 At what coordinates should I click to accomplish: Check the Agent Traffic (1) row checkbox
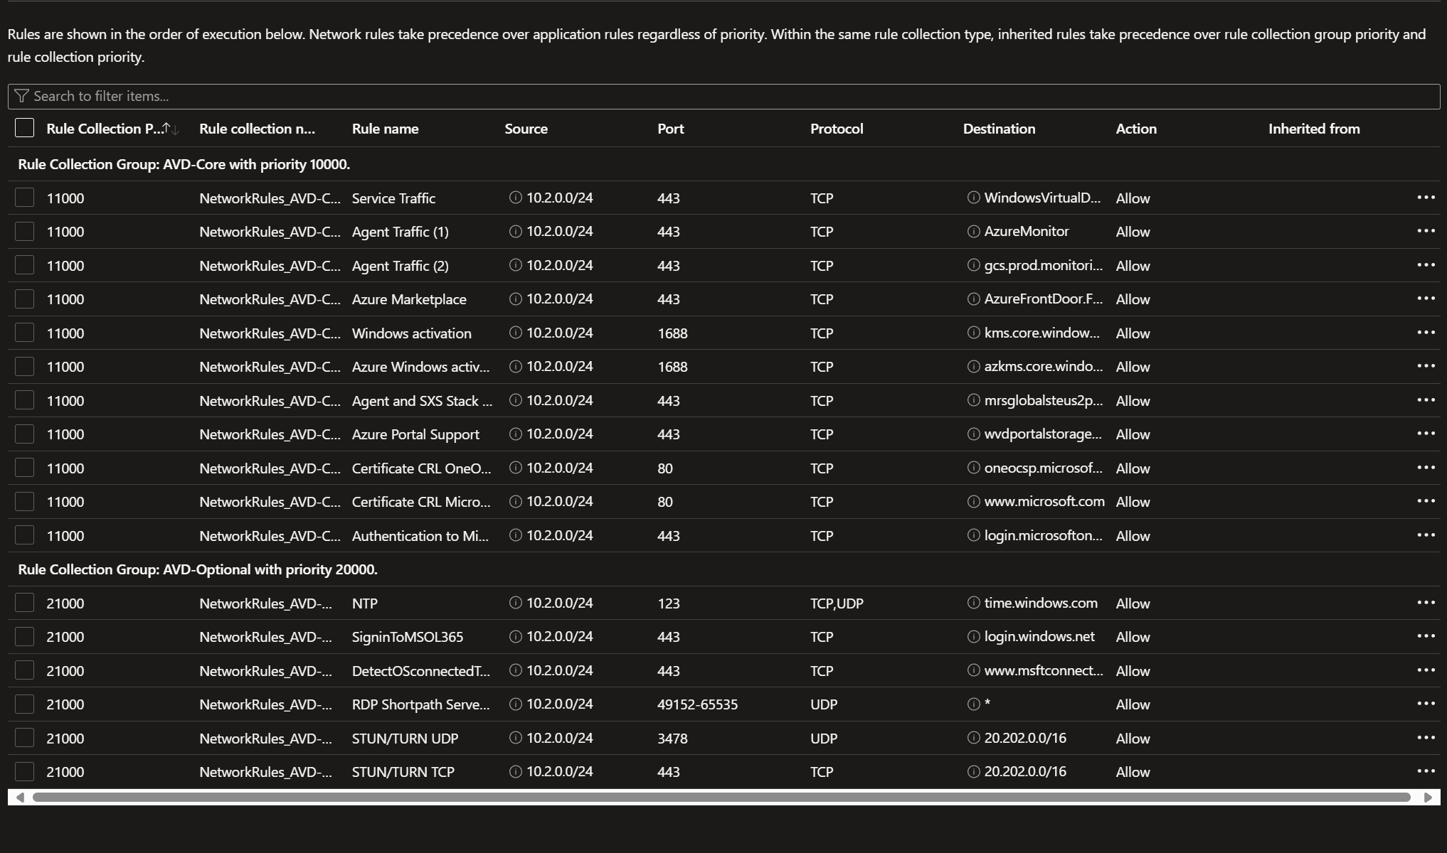click(x=24, y=232)
